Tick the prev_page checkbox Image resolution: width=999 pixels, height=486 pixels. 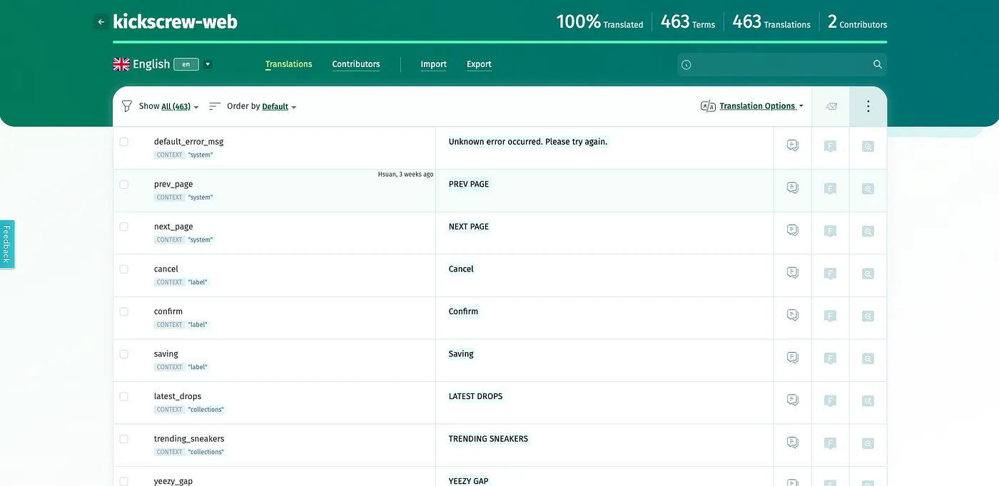[x=124, y=184]
